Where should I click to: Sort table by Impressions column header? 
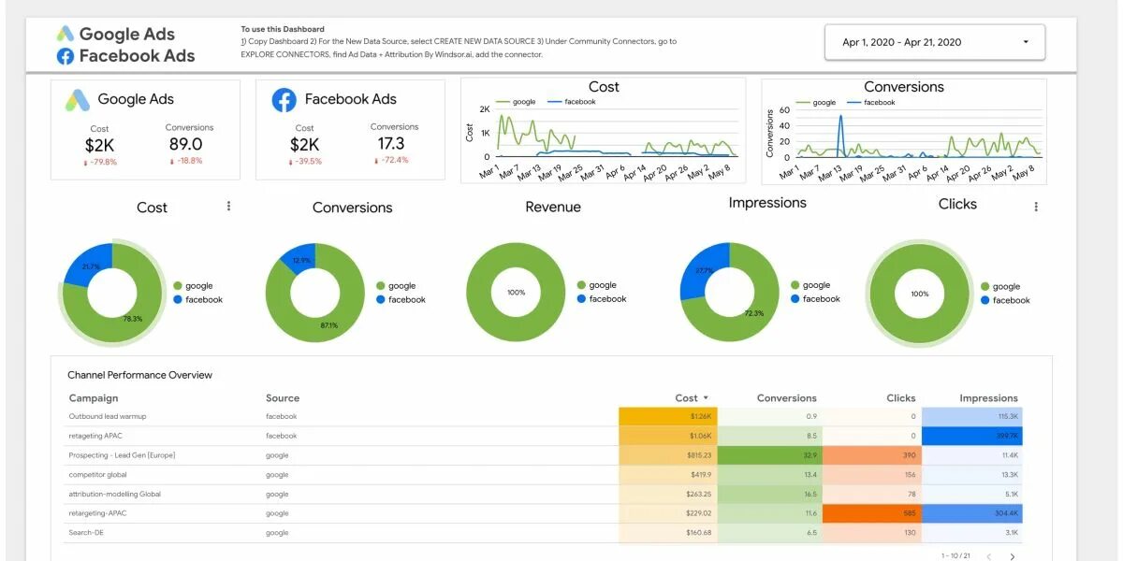pos(988,398)
